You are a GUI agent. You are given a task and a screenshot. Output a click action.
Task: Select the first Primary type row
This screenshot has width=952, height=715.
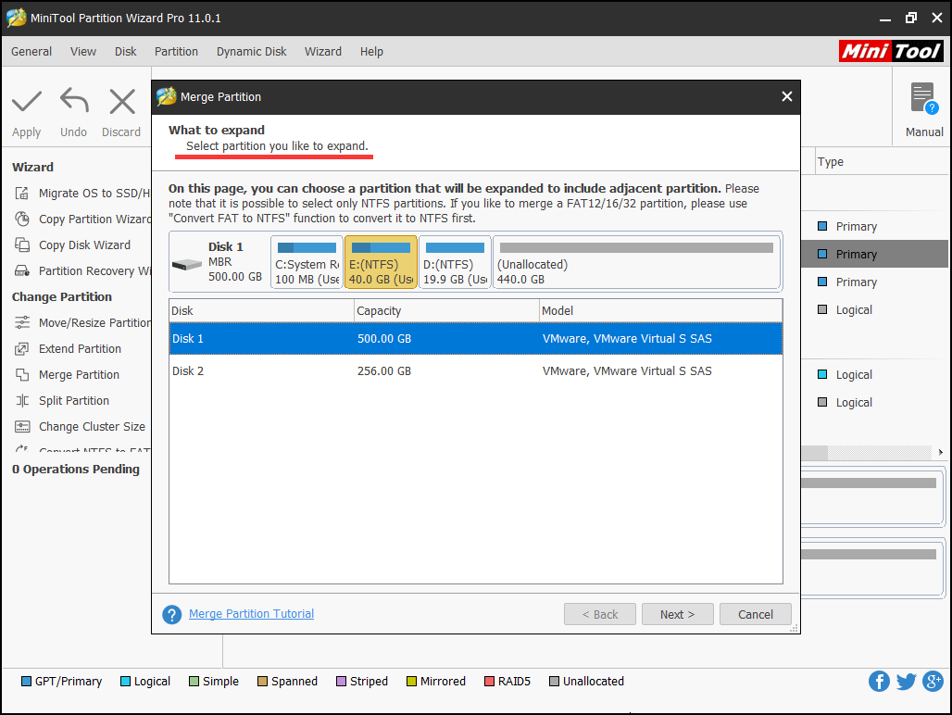click(874, 226)
